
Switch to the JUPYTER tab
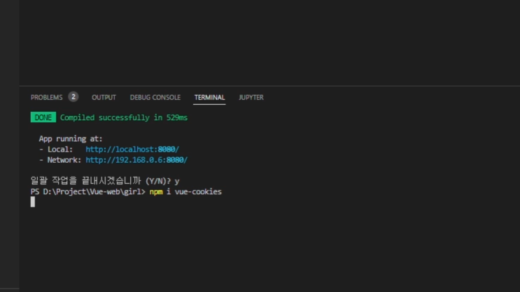pos(251,97)
